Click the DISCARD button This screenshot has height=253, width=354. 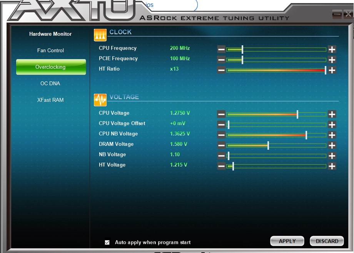click(327, 241)
